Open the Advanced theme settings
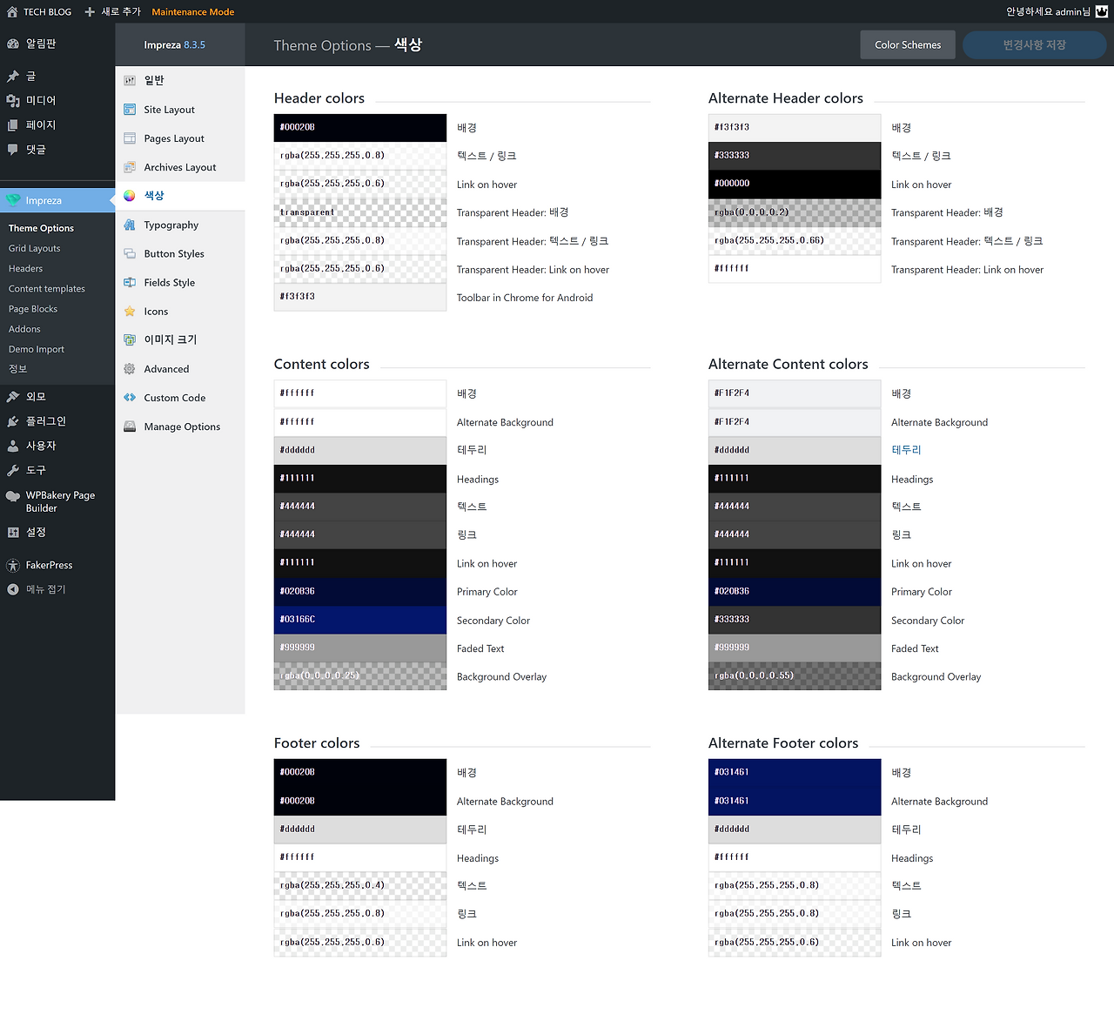 (166, 368)
